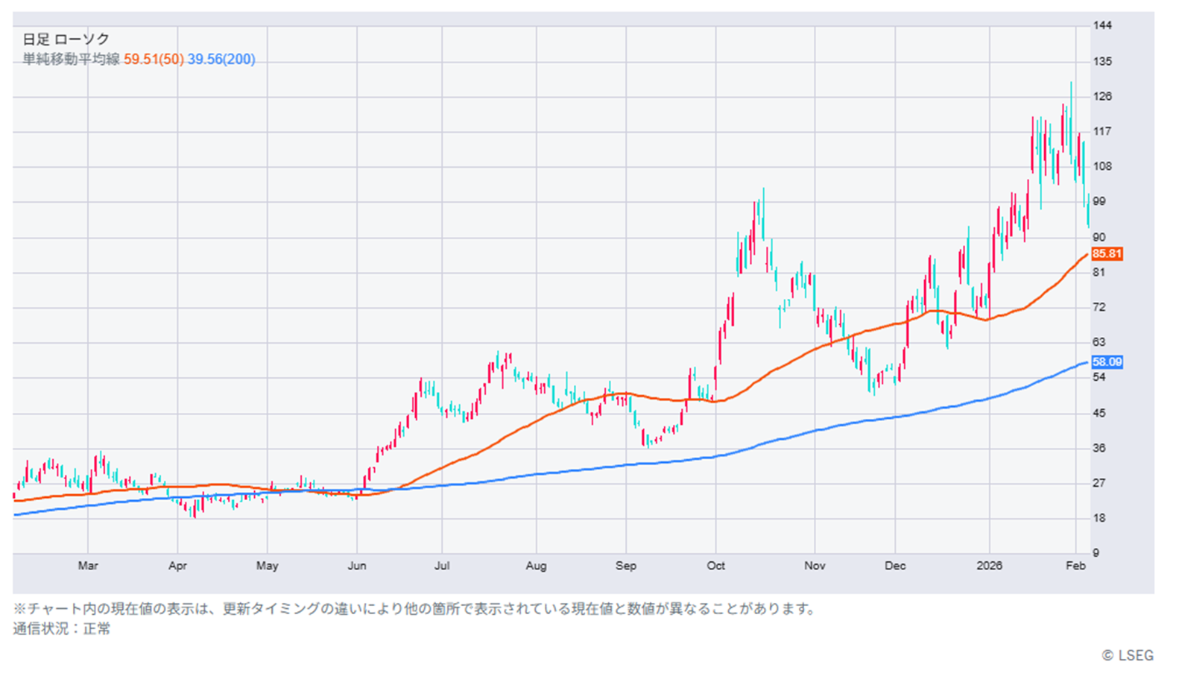This screenshot has height=679, width=1179.
Task: Click the © LSEG copyright text
Action: [x=1128, y=656]
